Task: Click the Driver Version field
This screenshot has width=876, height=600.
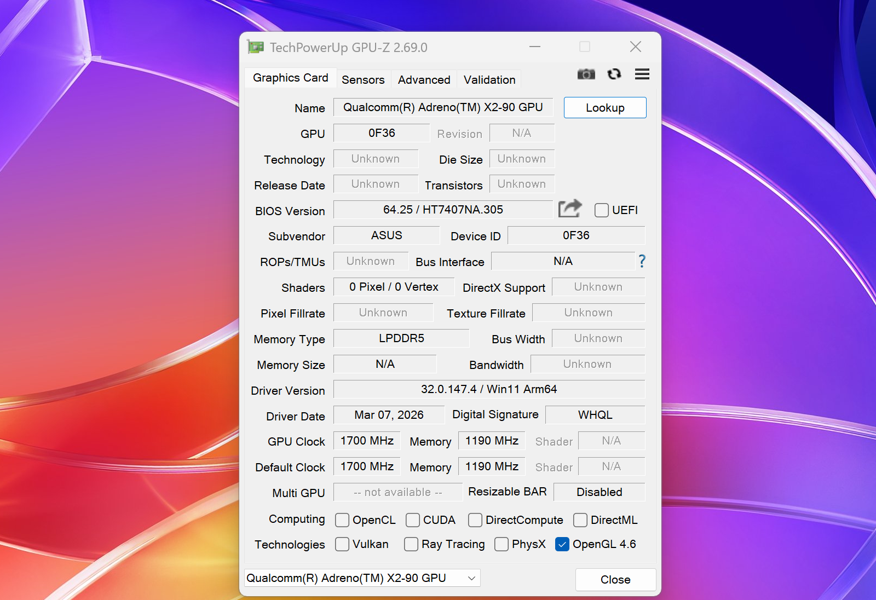Action: (489, 389)
